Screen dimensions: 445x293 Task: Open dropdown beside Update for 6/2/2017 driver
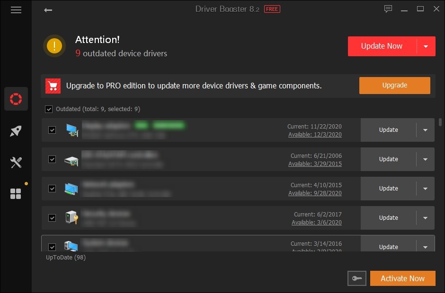coord(425,218)
